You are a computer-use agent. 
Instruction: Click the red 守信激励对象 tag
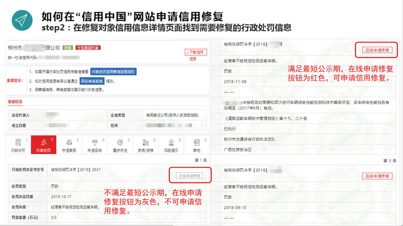pos(88,48)
